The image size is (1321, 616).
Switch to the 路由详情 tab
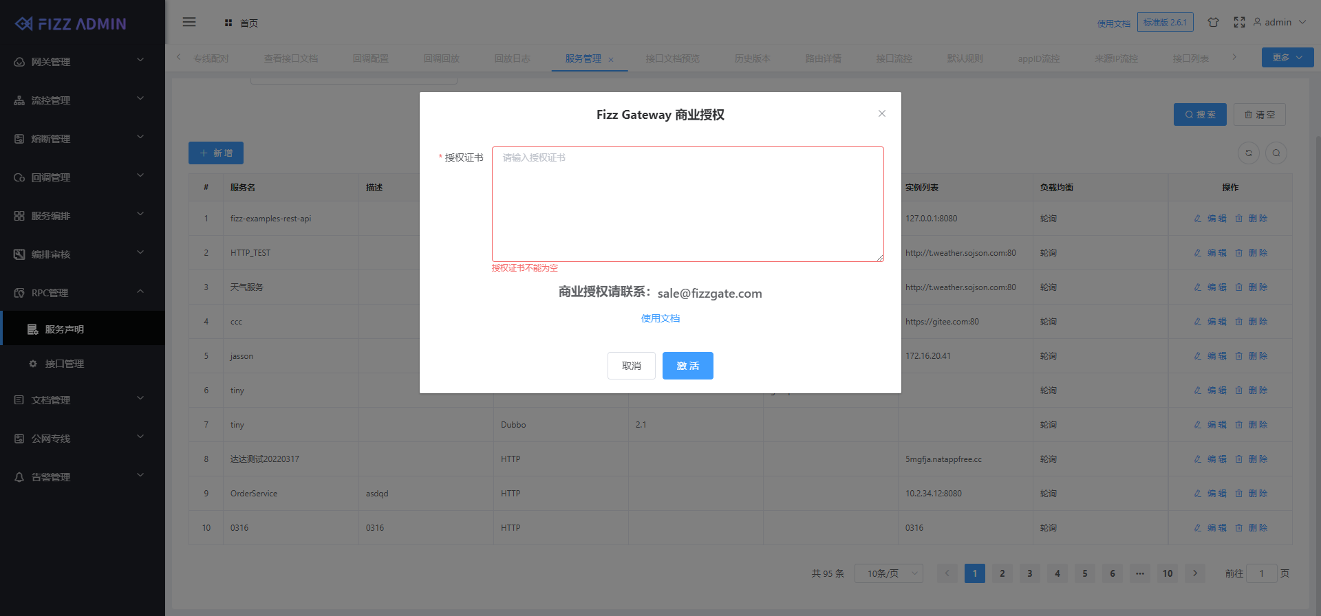pos(823,58)
